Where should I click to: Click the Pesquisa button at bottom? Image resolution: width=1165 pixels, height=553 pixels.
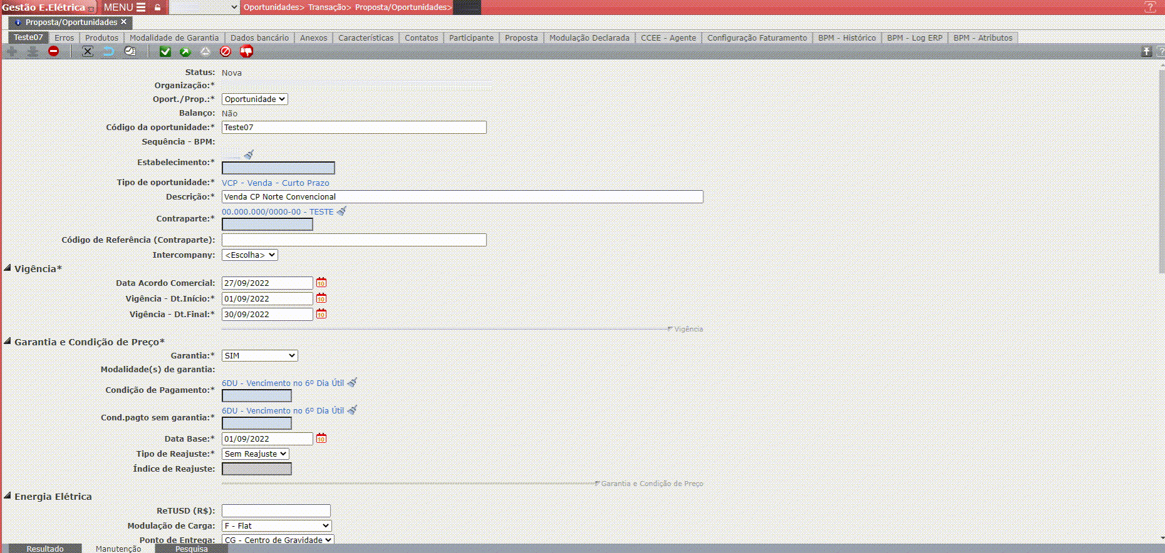[191, 549]
